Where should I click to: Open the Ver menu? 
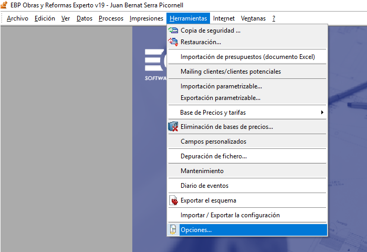coord(66,18)
